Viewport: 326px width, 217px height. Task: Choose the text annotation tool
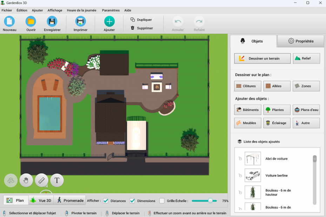[x=57, y=181]
